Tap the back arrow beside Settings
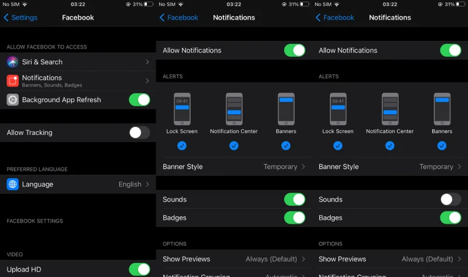The height and width of the screenshot is (277, 468). point(6,18)
